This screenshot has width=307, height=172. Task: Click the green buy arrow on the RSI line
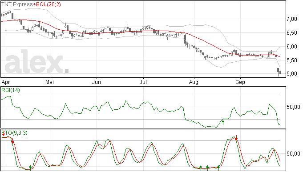pyautogui.click(x=223, y=123)
